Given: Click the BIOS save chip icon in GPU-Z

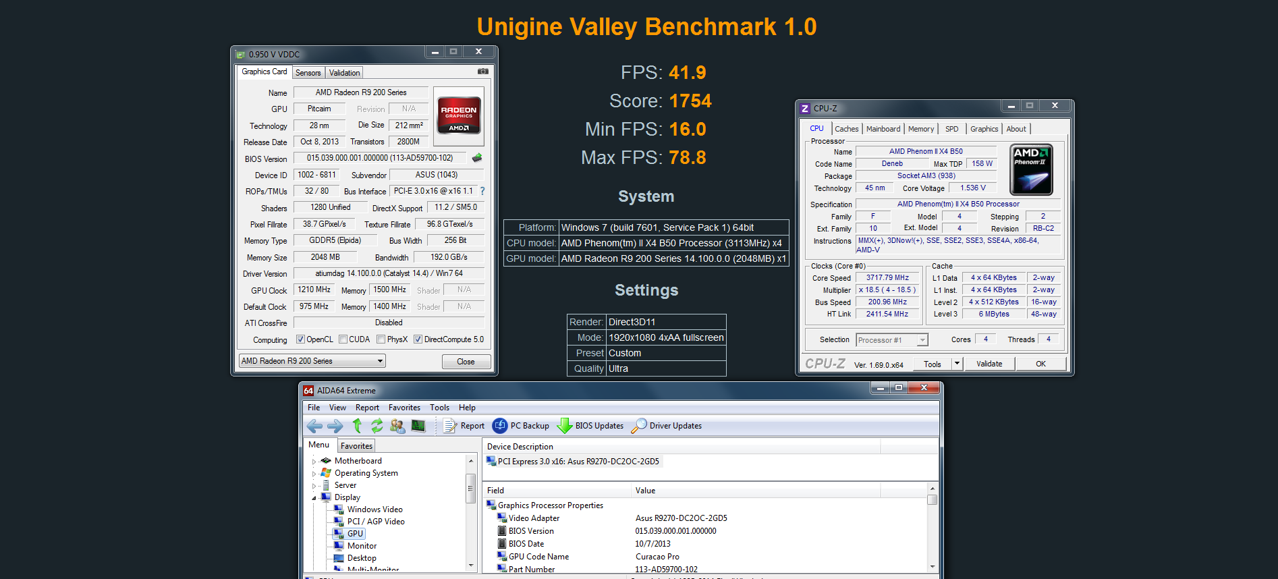Looking at the screenshot, I should [x=477, y=158].
